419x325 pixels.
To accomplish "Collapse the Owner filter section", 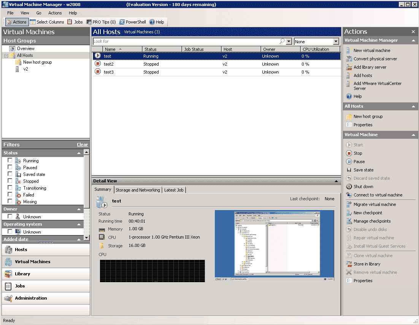I will pos(79,209).
